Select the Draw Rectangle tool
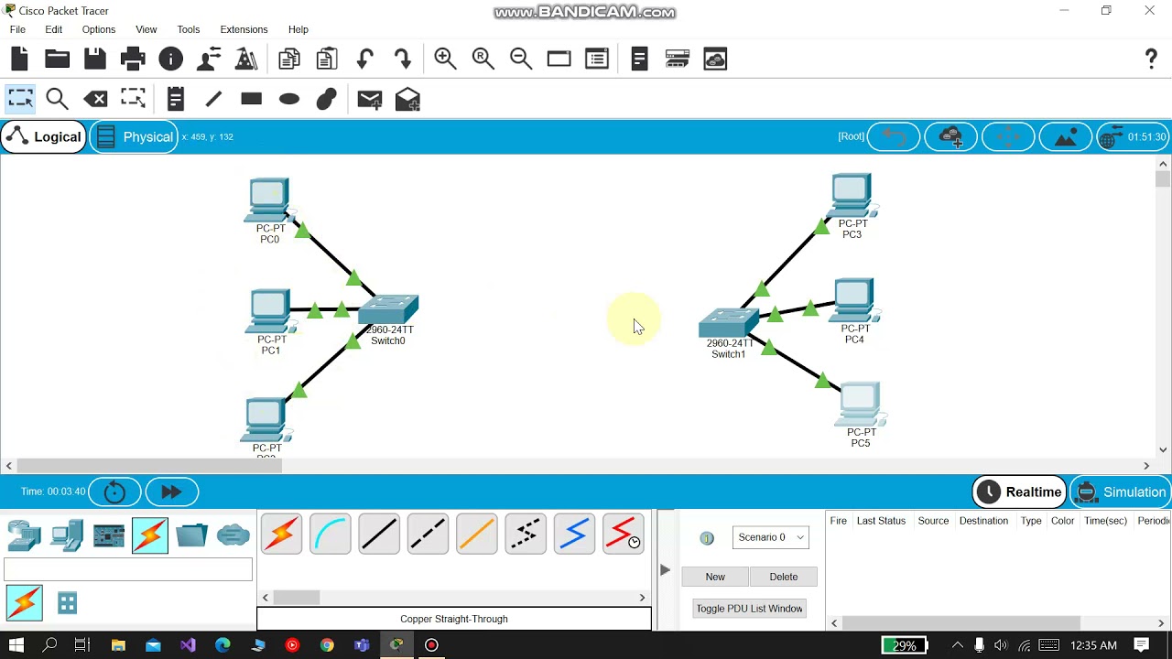 251,99
